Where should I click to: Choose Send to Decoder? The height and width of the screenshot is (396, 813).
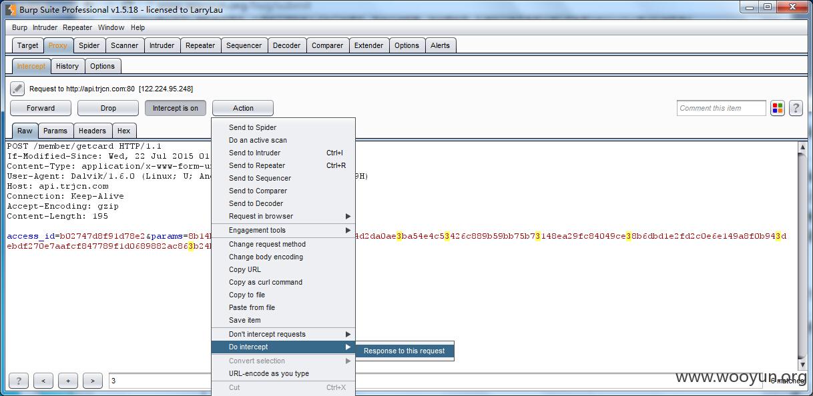283,203
